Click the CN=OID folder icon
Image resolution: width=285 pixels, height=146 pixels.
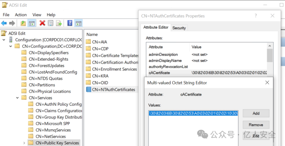[x=88, y=83]
